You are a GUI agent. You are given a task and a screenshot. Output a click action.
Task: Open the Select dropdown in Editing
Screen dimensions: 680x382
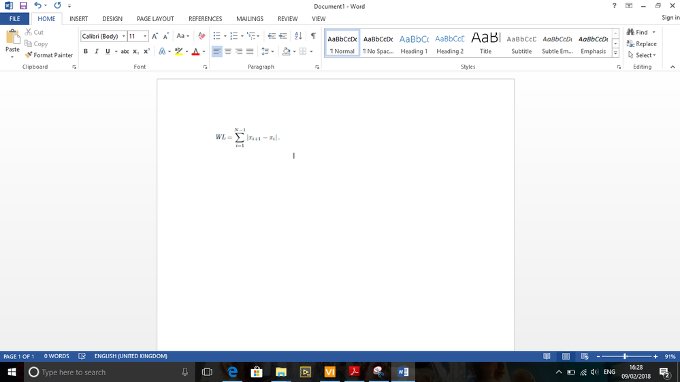(643, 55)
